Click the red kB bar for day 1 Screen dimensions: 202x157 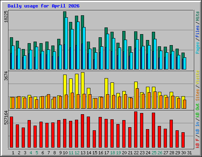[x=11, y=132]
